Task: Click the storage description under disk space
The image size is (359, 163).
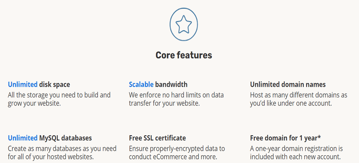Action: [x=59, y=99]
